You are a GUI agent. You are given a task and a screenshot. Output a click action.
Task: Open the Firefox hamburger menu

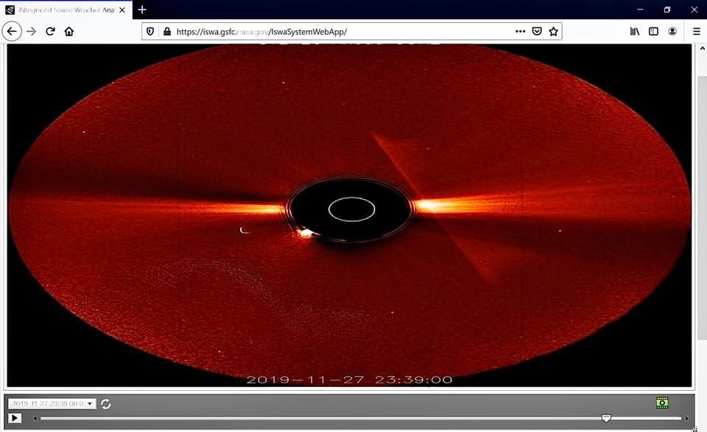(x=697, y=32)
